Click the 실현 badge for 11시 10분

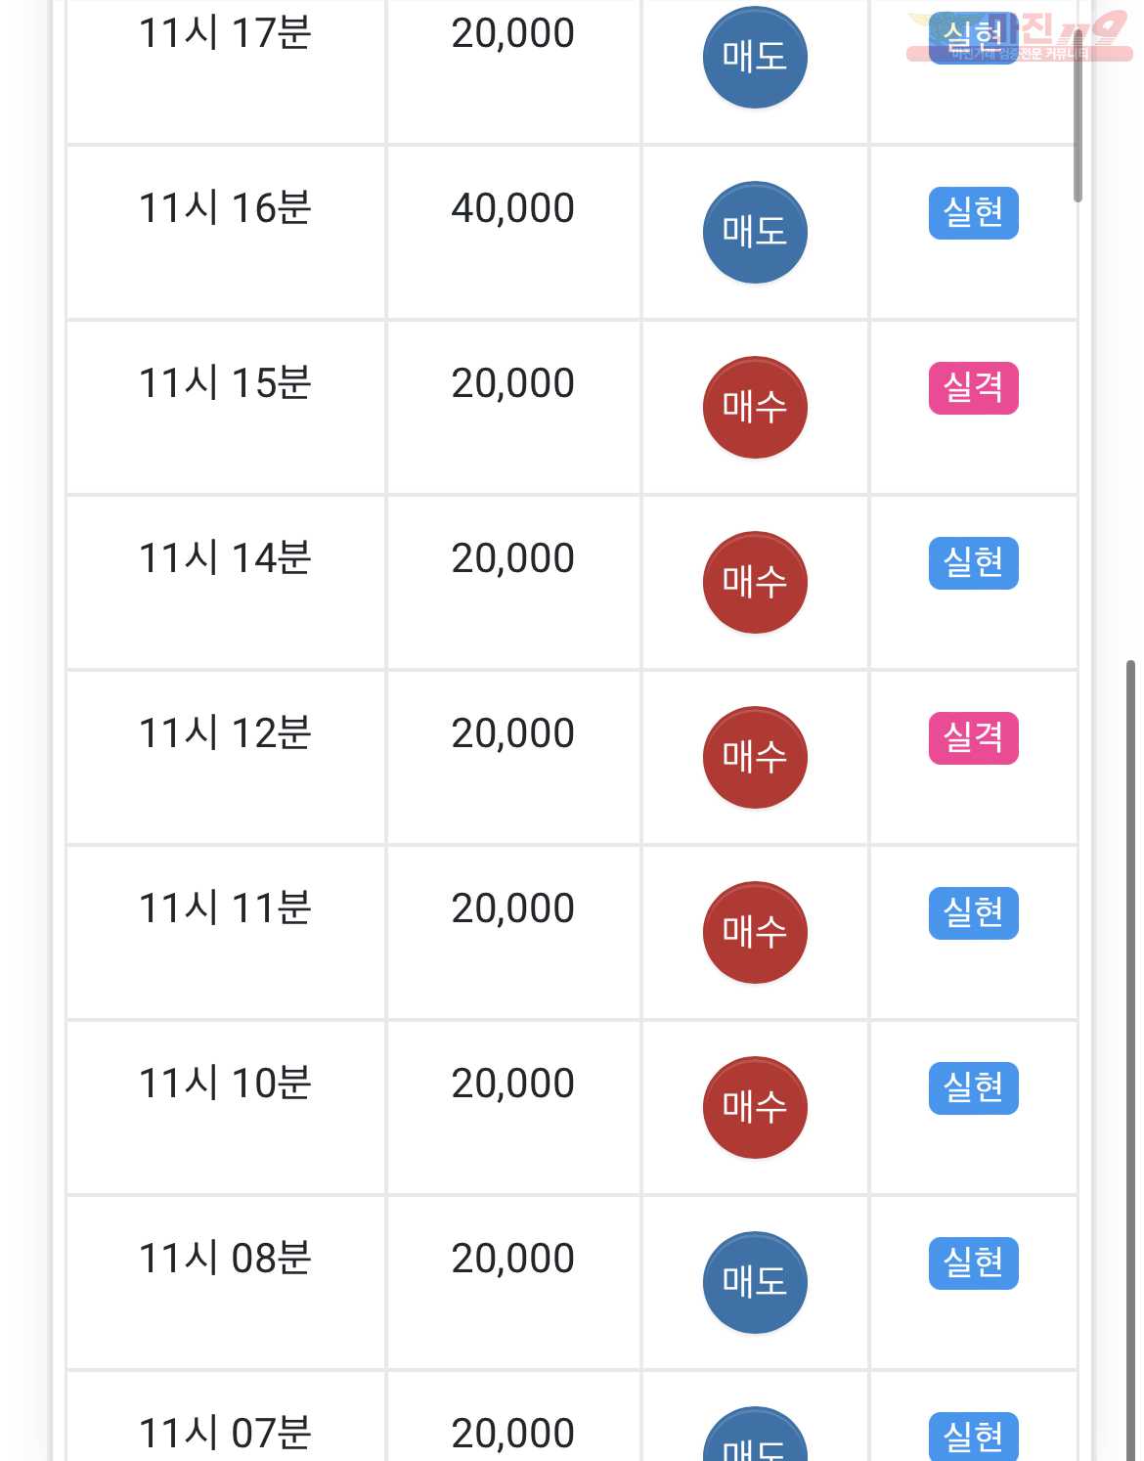point(973,1088)
